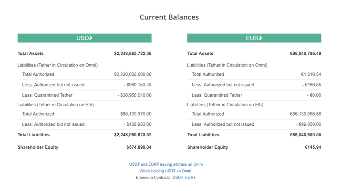Viewport: 351px width, 191px height.
Task: Click the EUR Shareholder Equity value €145.94
Action: pos(313,147)
